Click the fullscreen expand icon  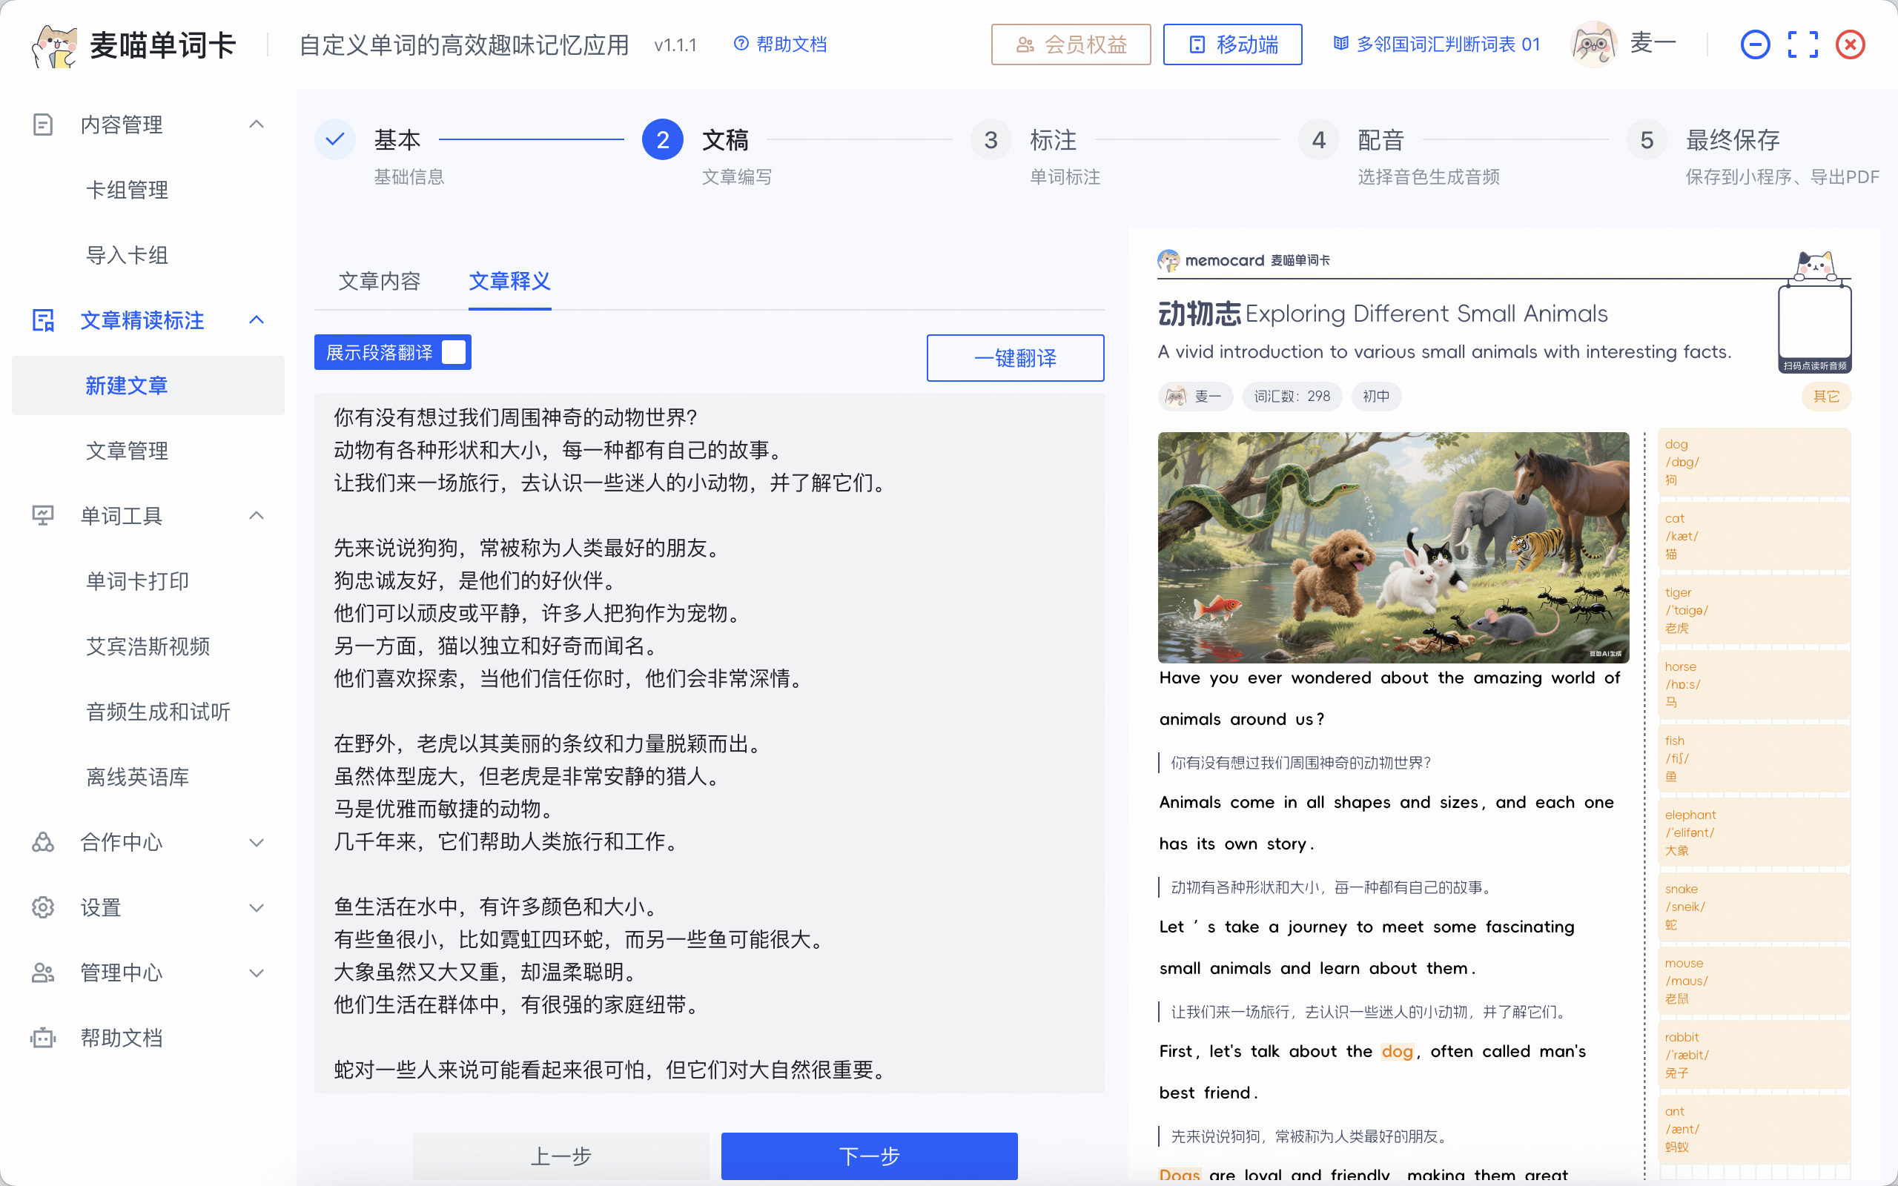[x=1802, y=44]
